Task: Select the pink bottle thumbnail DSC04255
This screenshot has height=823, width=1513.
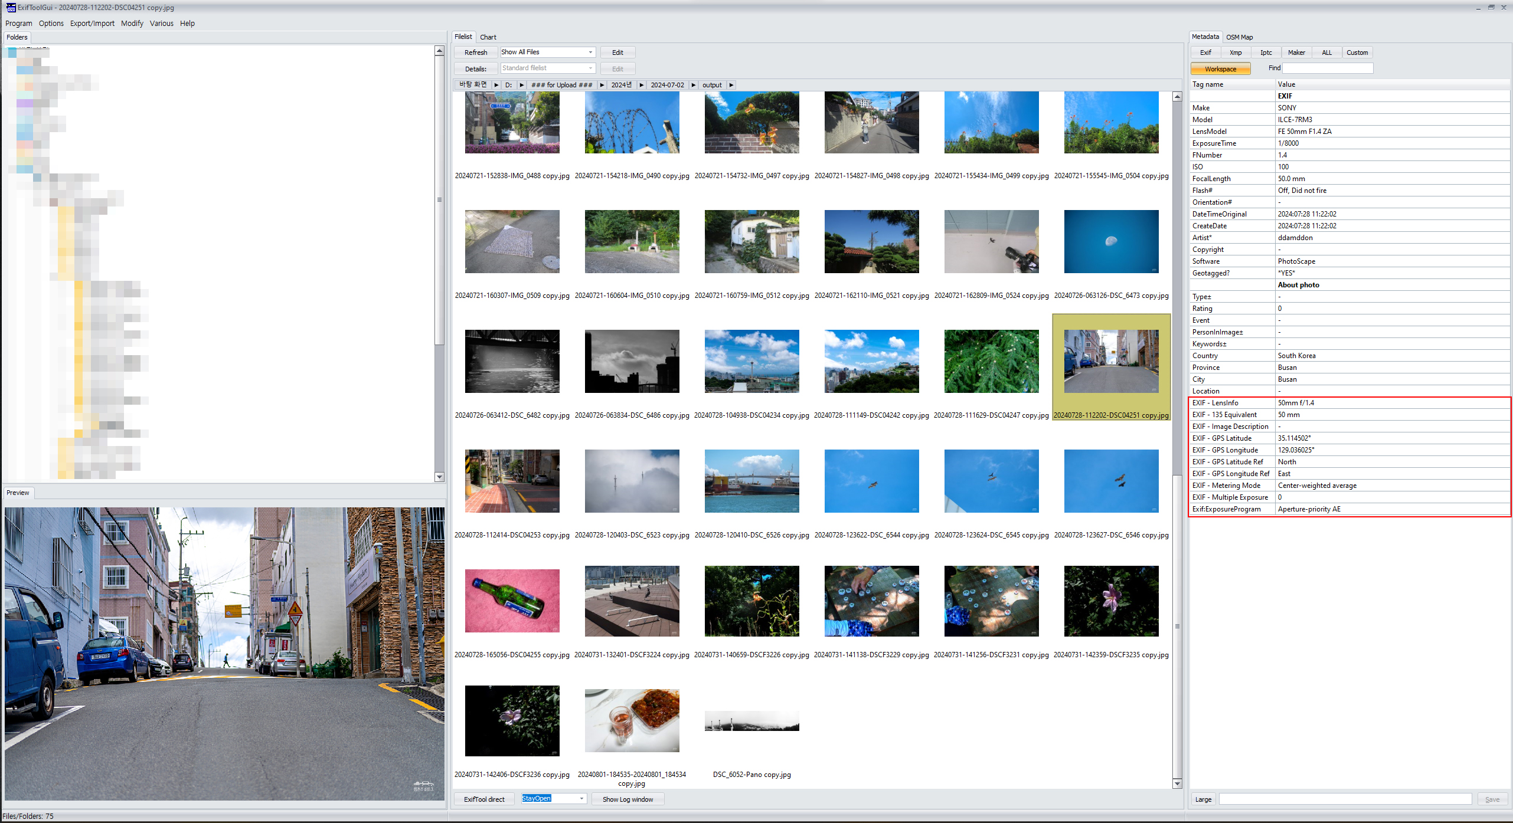Action: tap(512, 601)
